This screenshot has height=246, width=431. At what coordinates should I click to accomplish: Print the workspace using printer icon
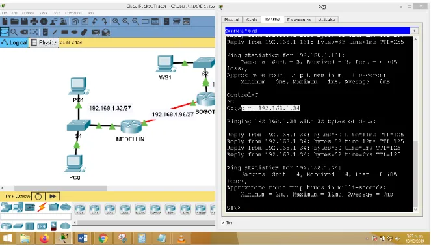(x=34, y=21)
